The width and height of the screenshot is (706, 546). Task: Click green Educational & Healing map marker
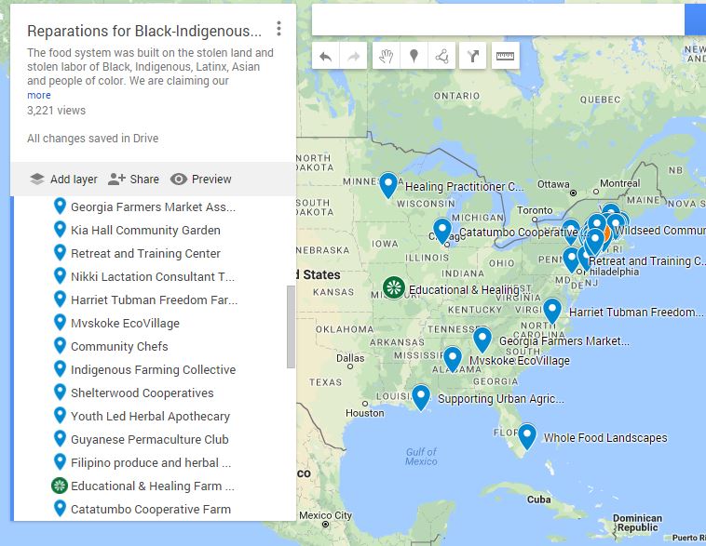(394, 287)
